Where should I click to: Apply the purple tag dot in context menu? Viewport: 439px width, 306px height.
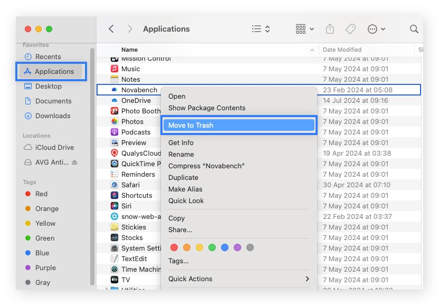237,247
